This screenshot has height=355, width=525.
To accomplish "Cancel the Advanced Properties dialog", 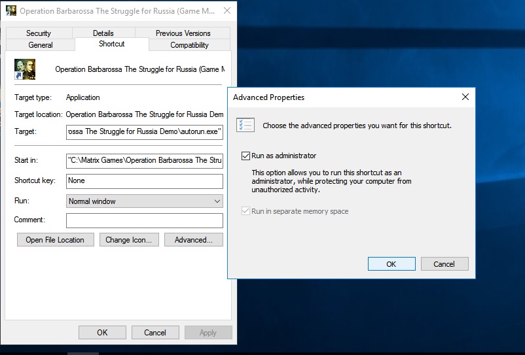I will point(444,264).
